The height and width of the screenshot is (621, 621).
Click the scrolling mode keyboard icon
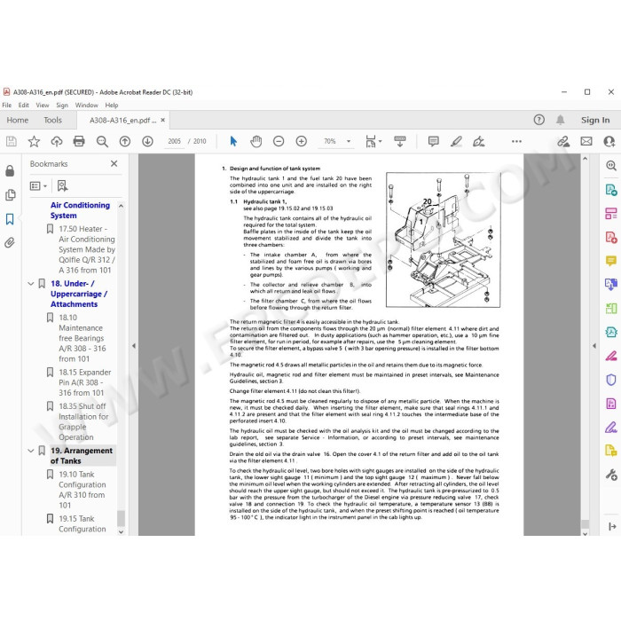(400, 141)
